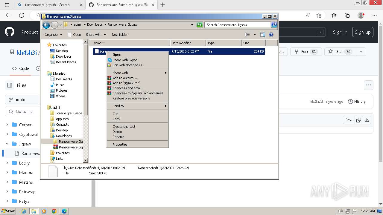This screenshot has width=383, height=215.
Task: Expand the Locky folder chevron
Action: pos(7,163)
